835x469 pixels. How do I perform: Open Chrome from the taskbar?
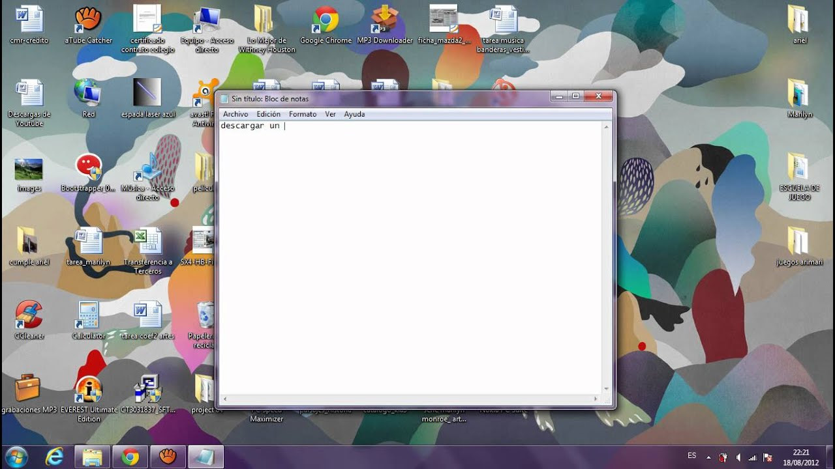pos(130,457)
